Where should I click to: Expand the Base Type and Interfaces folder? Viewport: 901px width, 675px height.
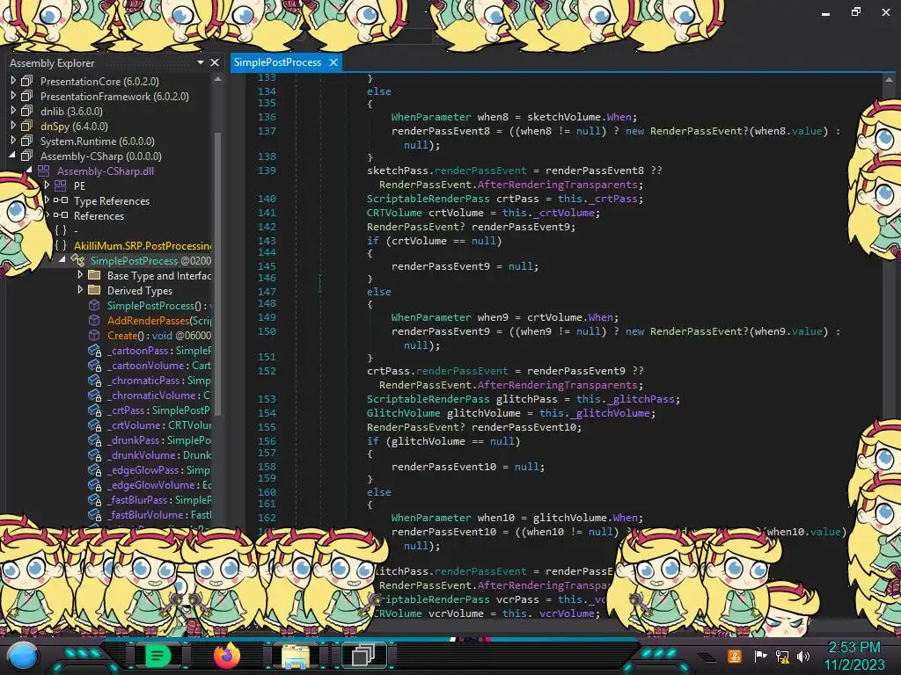pos(80,275)
